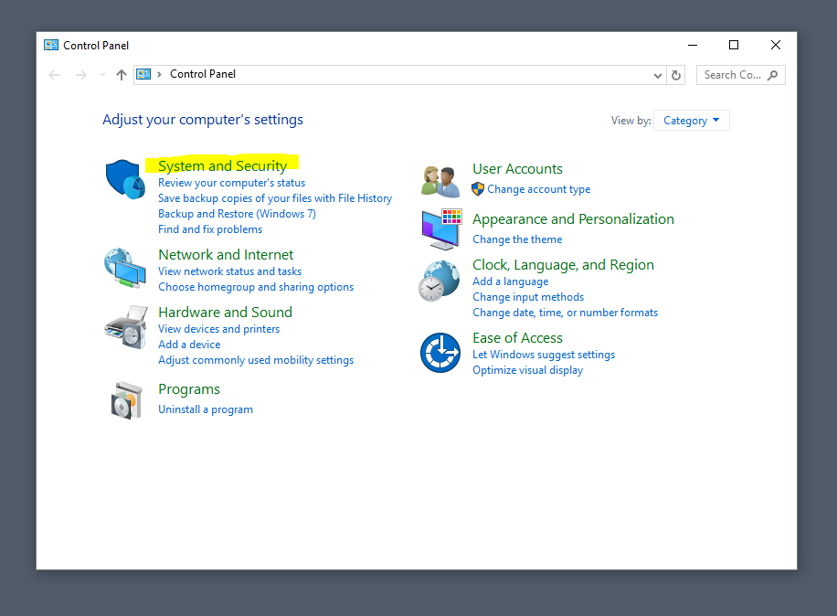Click the search magnifier icon
Viewport: 837px width, 616px height.
pyautogui.click(x=772, y=75)
